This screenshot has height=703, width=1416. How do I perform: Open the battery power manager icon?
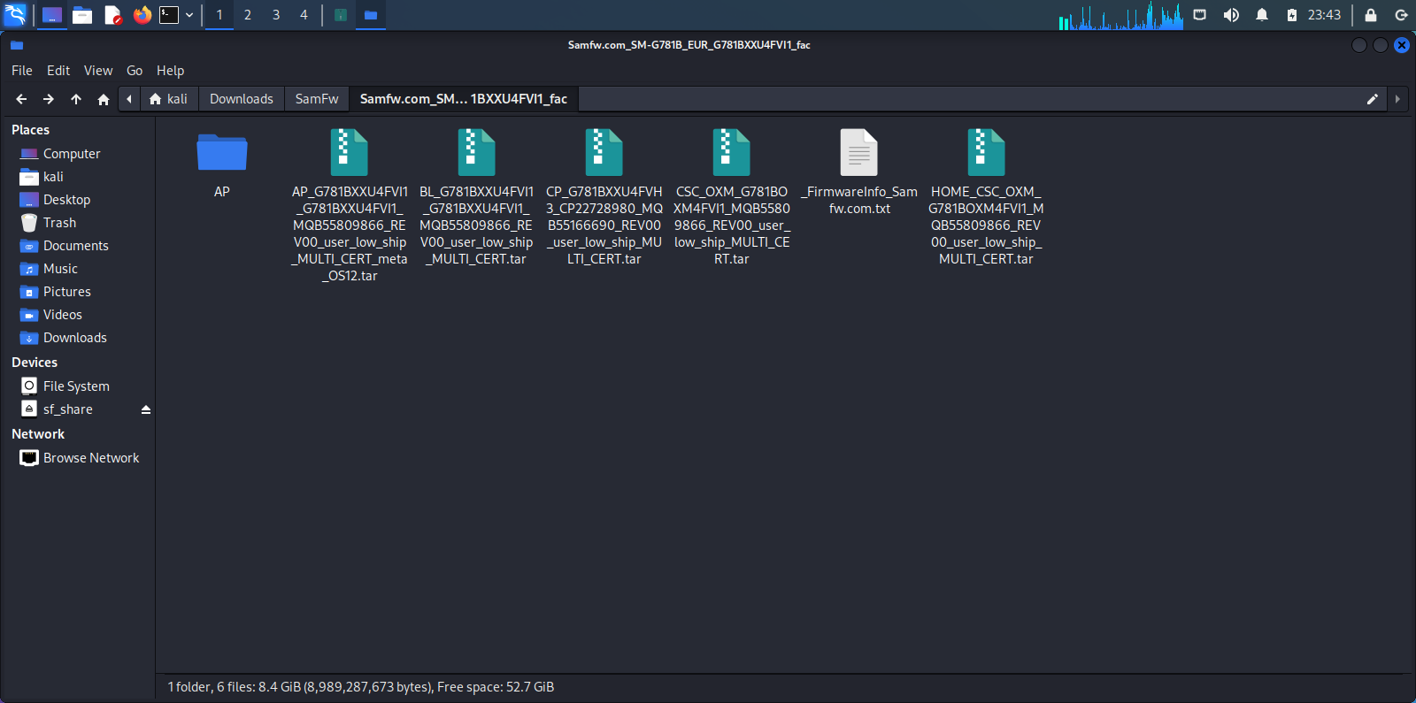tap(1292, 15)
